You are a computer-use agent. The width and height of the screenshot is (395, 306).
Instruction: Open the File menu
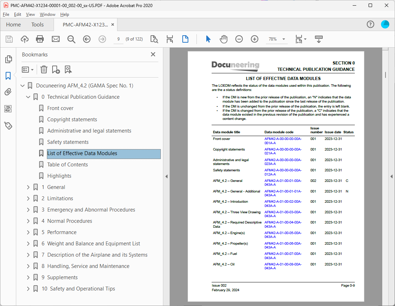coord(6,14)
